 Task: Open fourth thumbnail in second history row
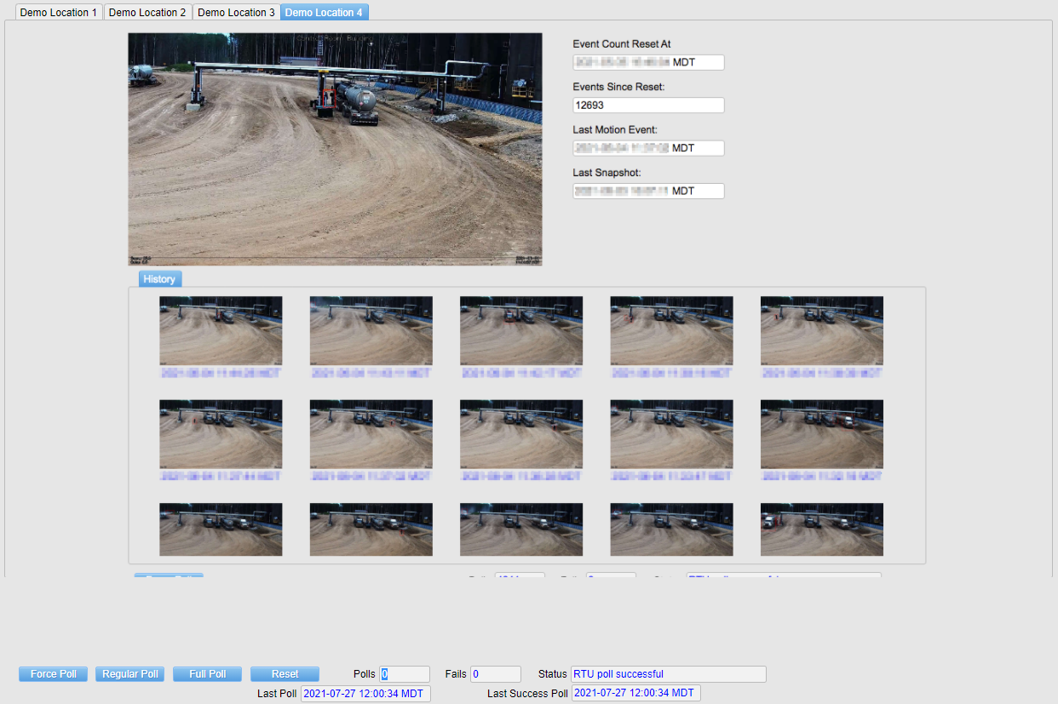(672, 434)
